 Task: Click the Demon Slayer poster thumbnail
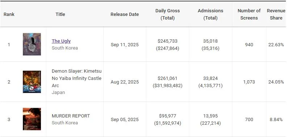tap(32, 82)
